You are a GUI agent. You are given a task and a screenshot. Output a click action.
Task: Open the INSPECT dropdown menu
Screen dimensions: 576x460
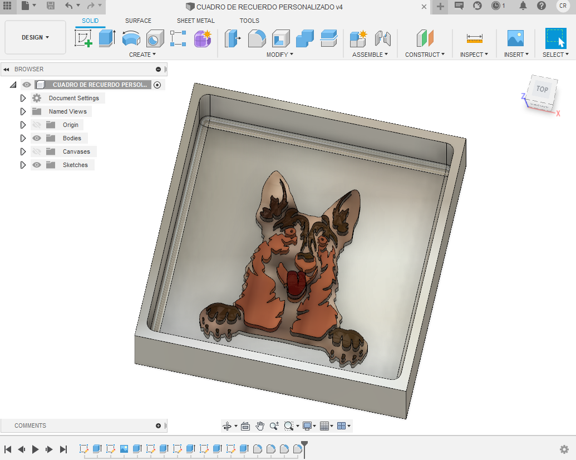[474, 55]
